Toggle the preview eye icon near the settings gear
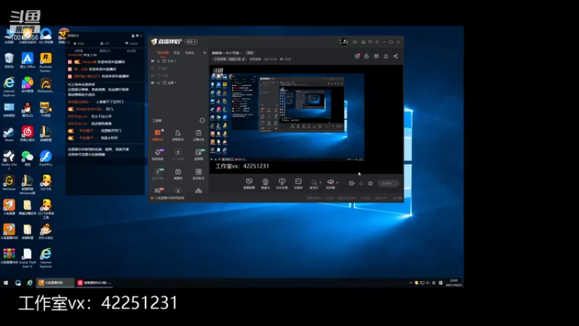 361,183
